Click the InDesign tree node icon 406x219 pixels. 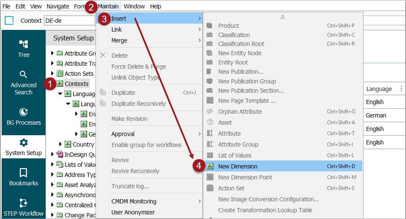click(60, 155)
